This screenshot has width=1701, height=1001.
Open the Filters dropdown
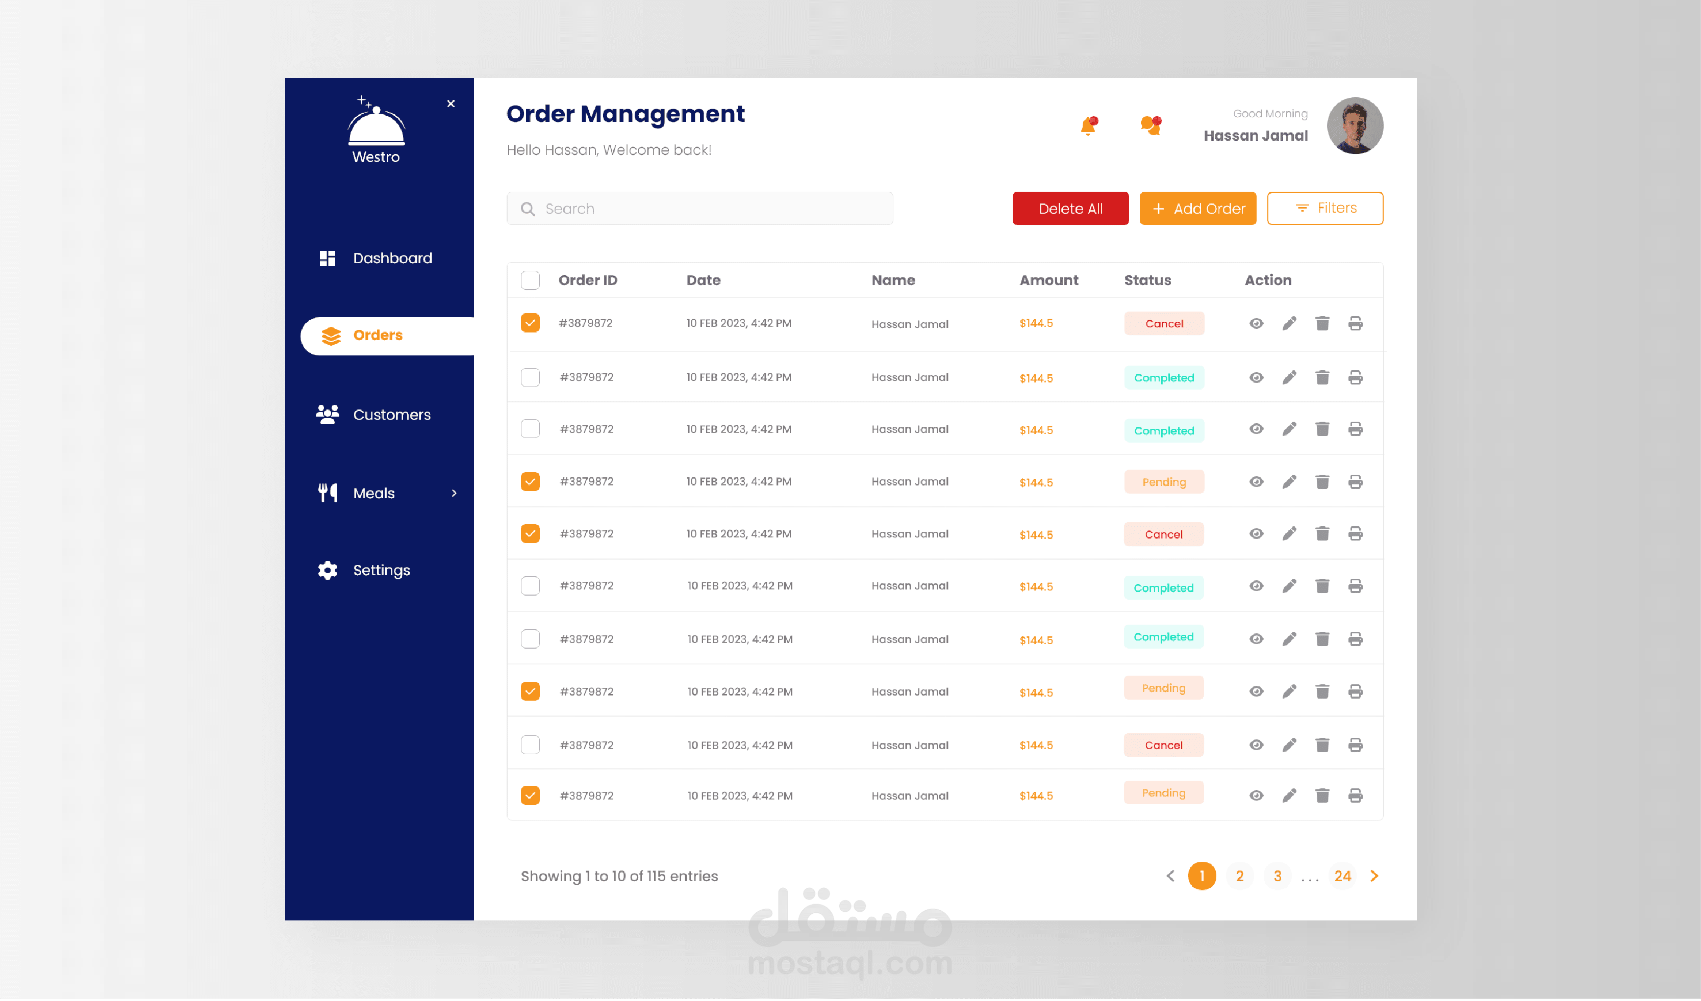(1324, 209)
